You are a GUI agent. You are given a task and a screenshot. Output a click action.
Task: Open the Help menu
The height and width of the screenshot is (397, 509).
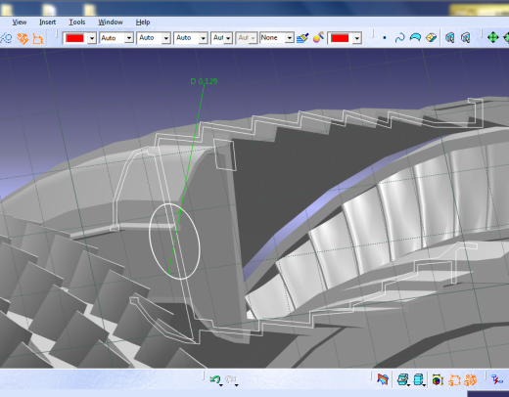(143, 22)
